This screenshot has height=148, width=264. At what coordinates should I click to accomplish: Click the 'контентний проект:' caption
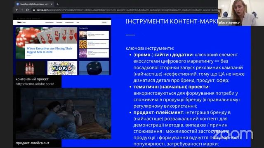tap(32, 79)
